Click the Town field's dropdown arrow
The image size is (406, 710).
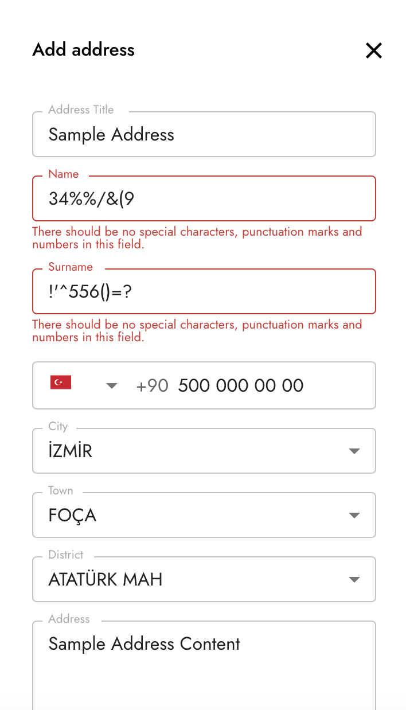(x=354, y=516)
